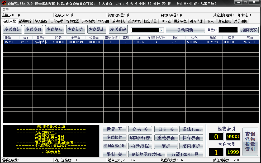Switch to the 怪物配置 tab

73,21
